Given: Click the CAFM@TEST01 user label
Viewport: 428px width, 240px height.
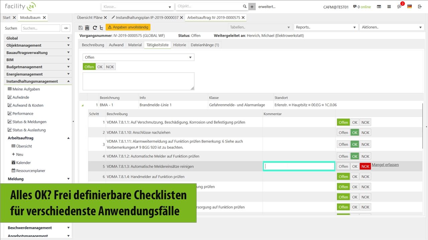Looking at the screenshot, I should [x=336, y=7].
